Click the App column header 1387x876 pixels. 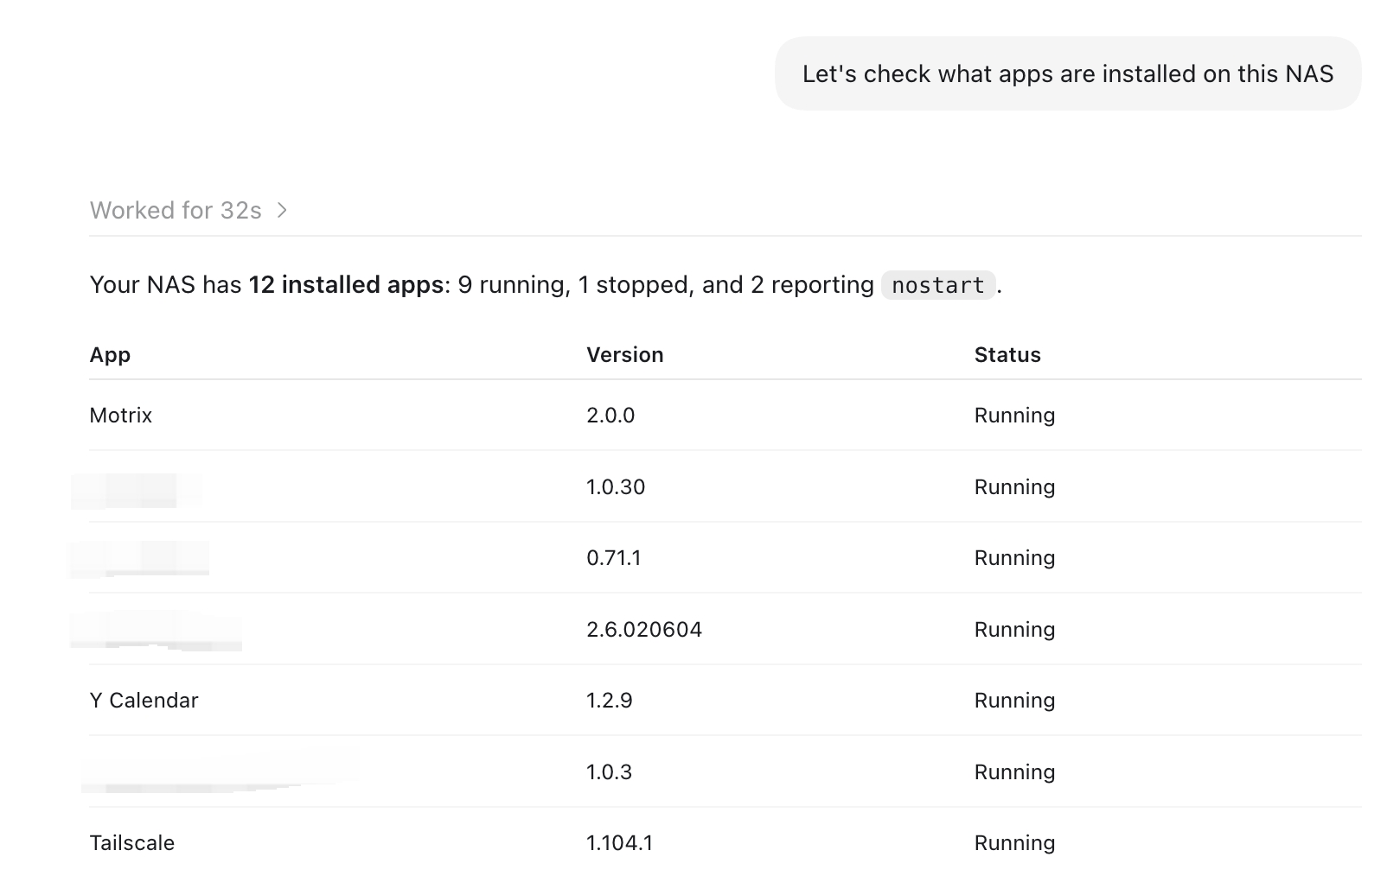coord(110,354)
